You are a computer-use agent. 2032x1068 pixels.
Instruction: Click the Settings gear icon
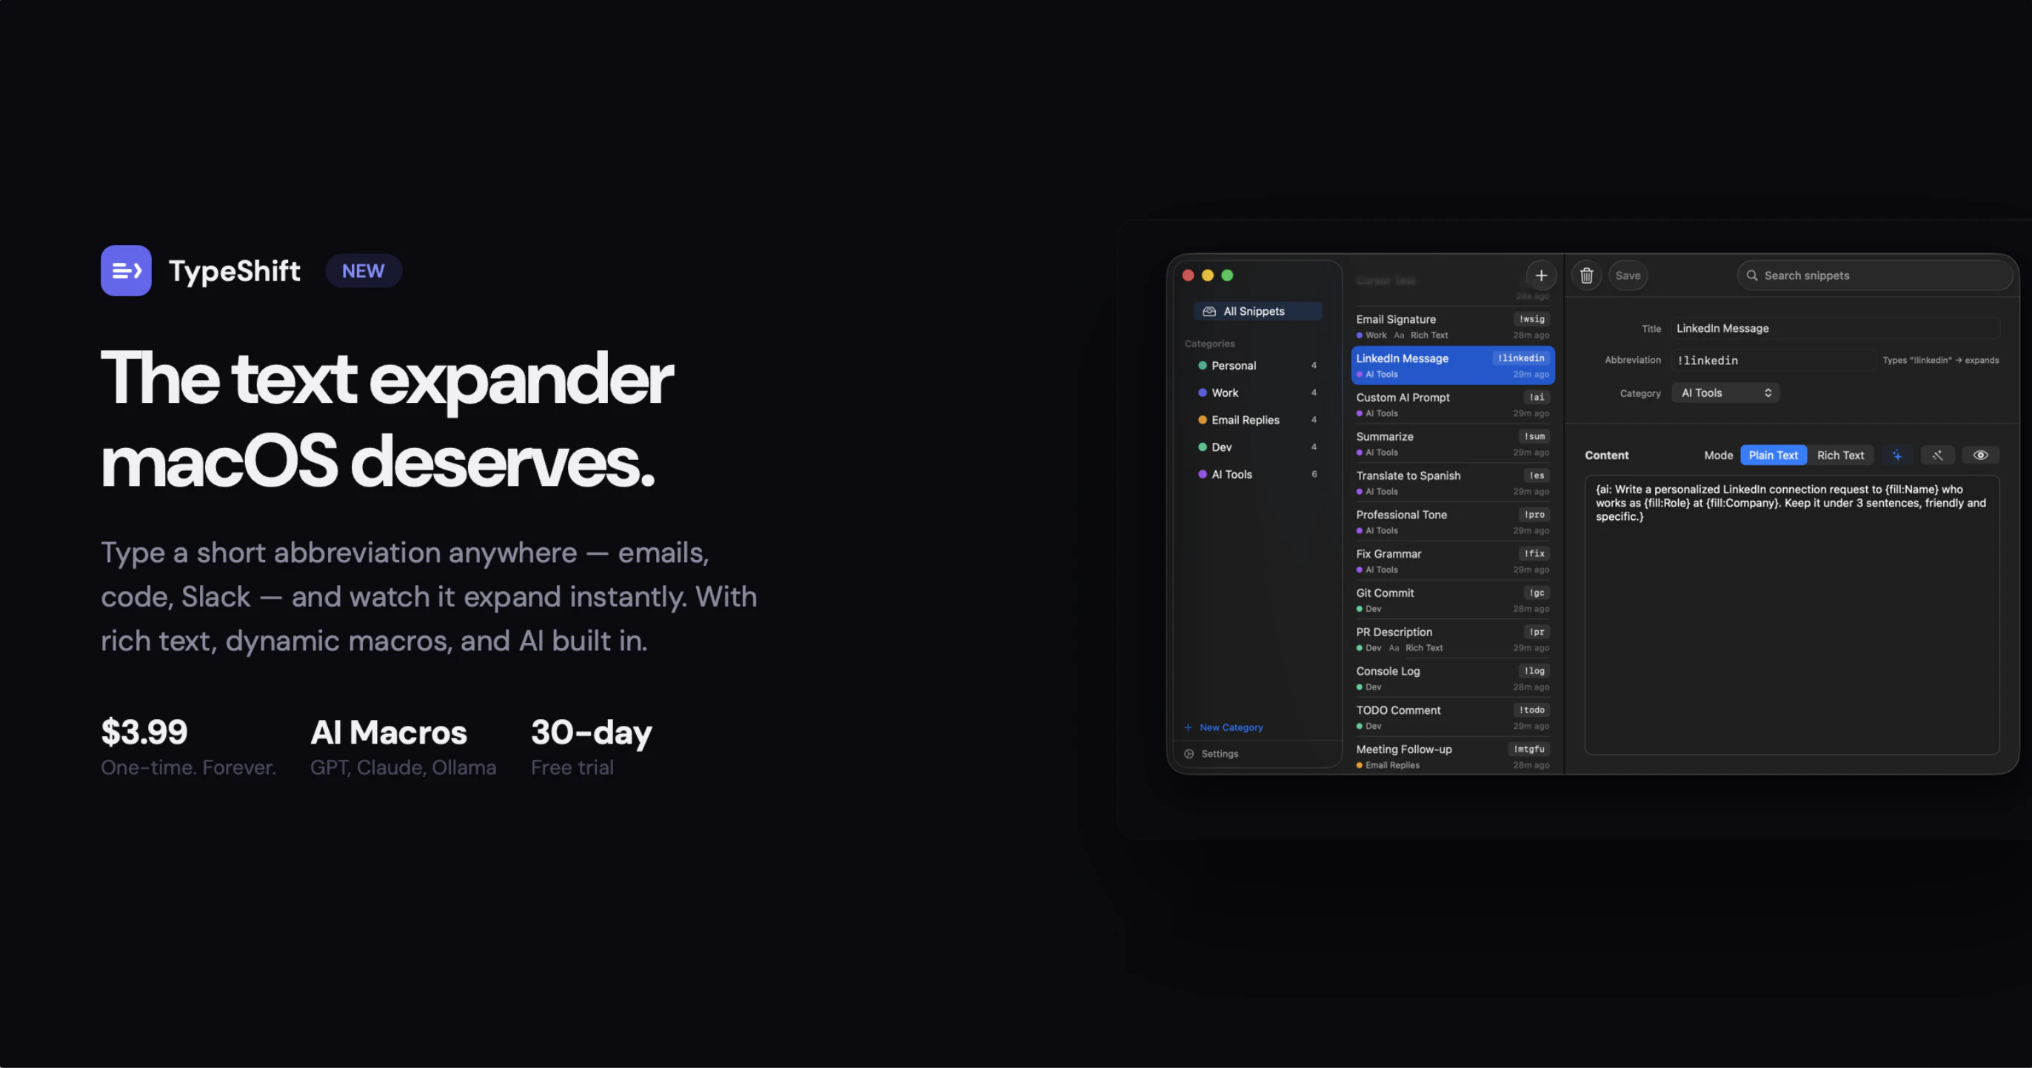click(x=1189, y=753)
